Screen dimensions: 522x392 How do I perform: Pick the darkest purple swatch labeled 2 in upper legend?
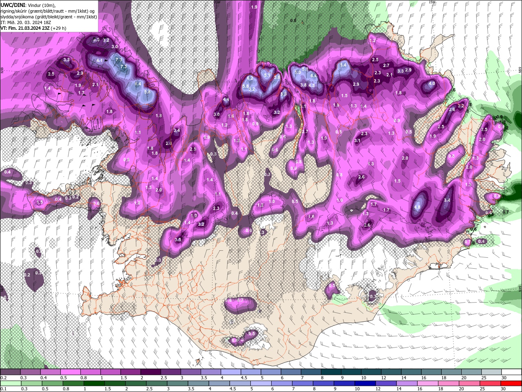point(150,372)
